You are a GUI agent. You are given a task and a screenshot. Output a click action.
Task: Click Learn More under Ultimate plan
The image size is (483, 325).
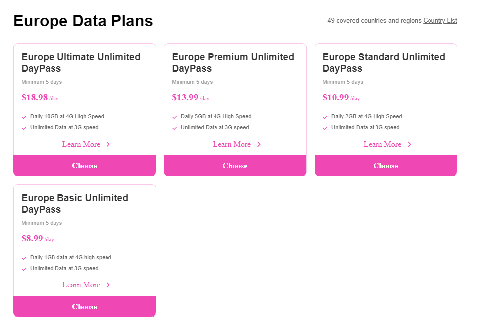(x=81, y=144)
